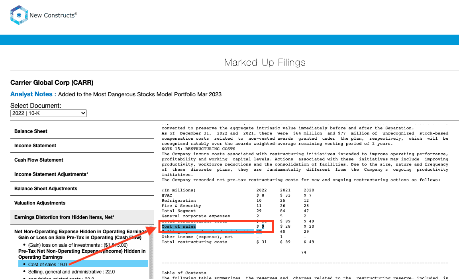This screenshot has width=459, height=279.
Task: Click the Cost of sales 2021 value '$ 28'
Action: point(285,226)
